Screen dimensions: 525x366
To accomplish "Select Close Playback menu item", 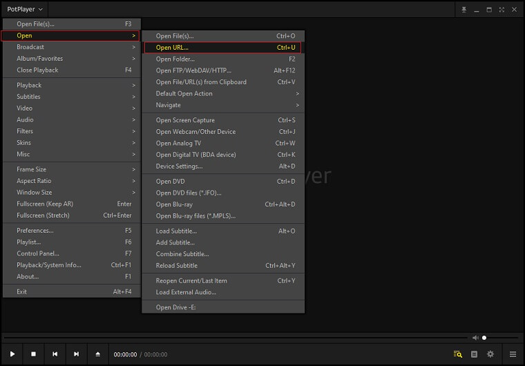I will tap(72, 70).
